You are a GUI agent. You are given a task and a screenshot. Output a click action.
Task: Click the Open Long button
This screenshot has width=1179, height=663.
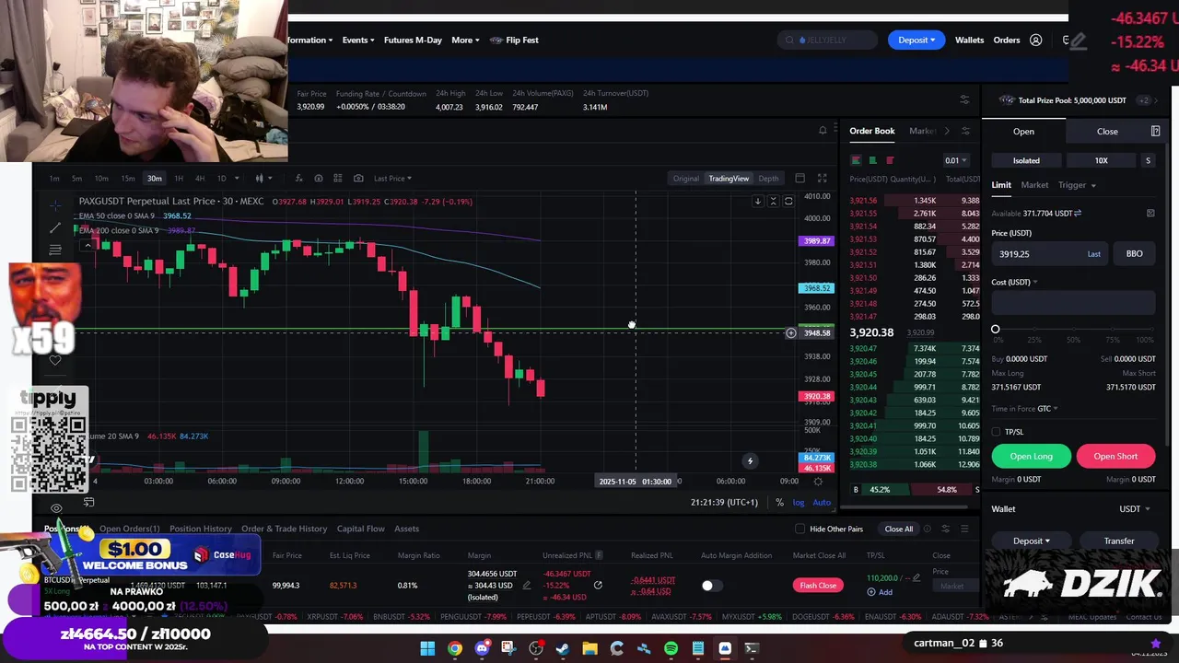coord(1032,457)
